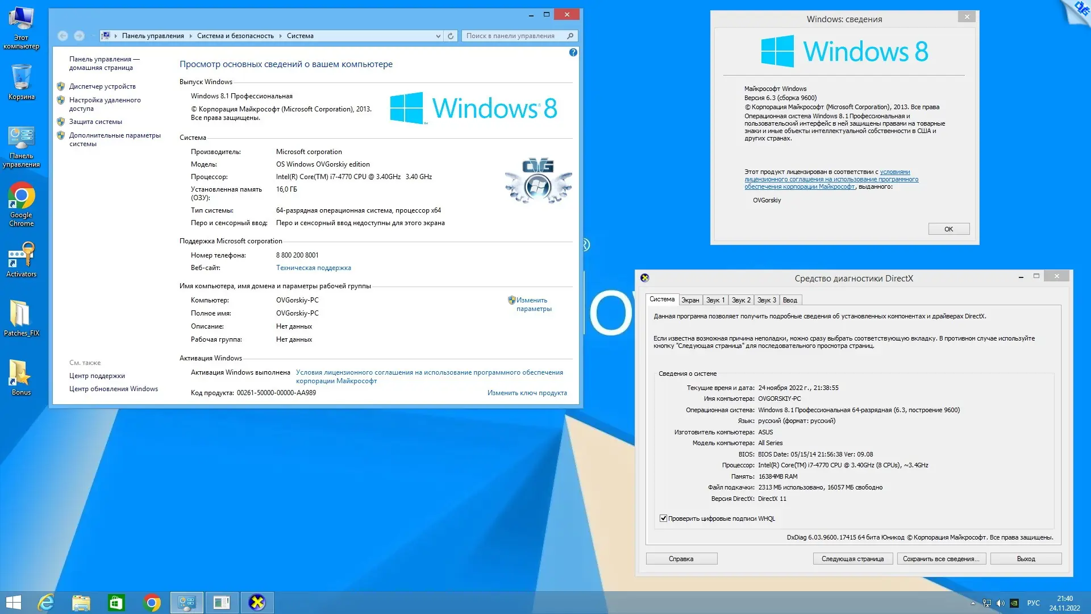Screen dimensions: 1091x614
Task: Open Windows Store taskbar icon
Action: point(116,603)
